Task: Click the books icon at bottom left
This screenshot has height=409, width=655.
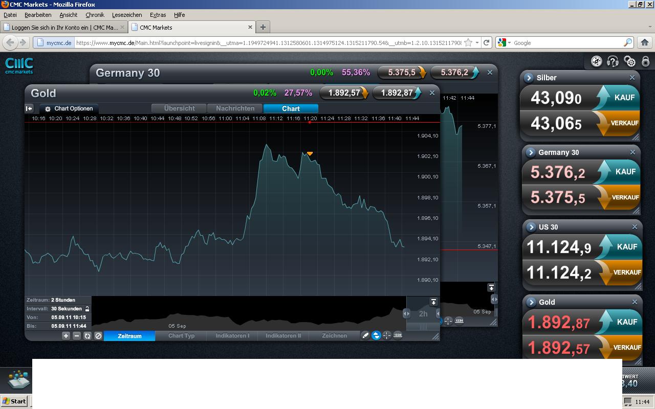Action: coord(18,379)
